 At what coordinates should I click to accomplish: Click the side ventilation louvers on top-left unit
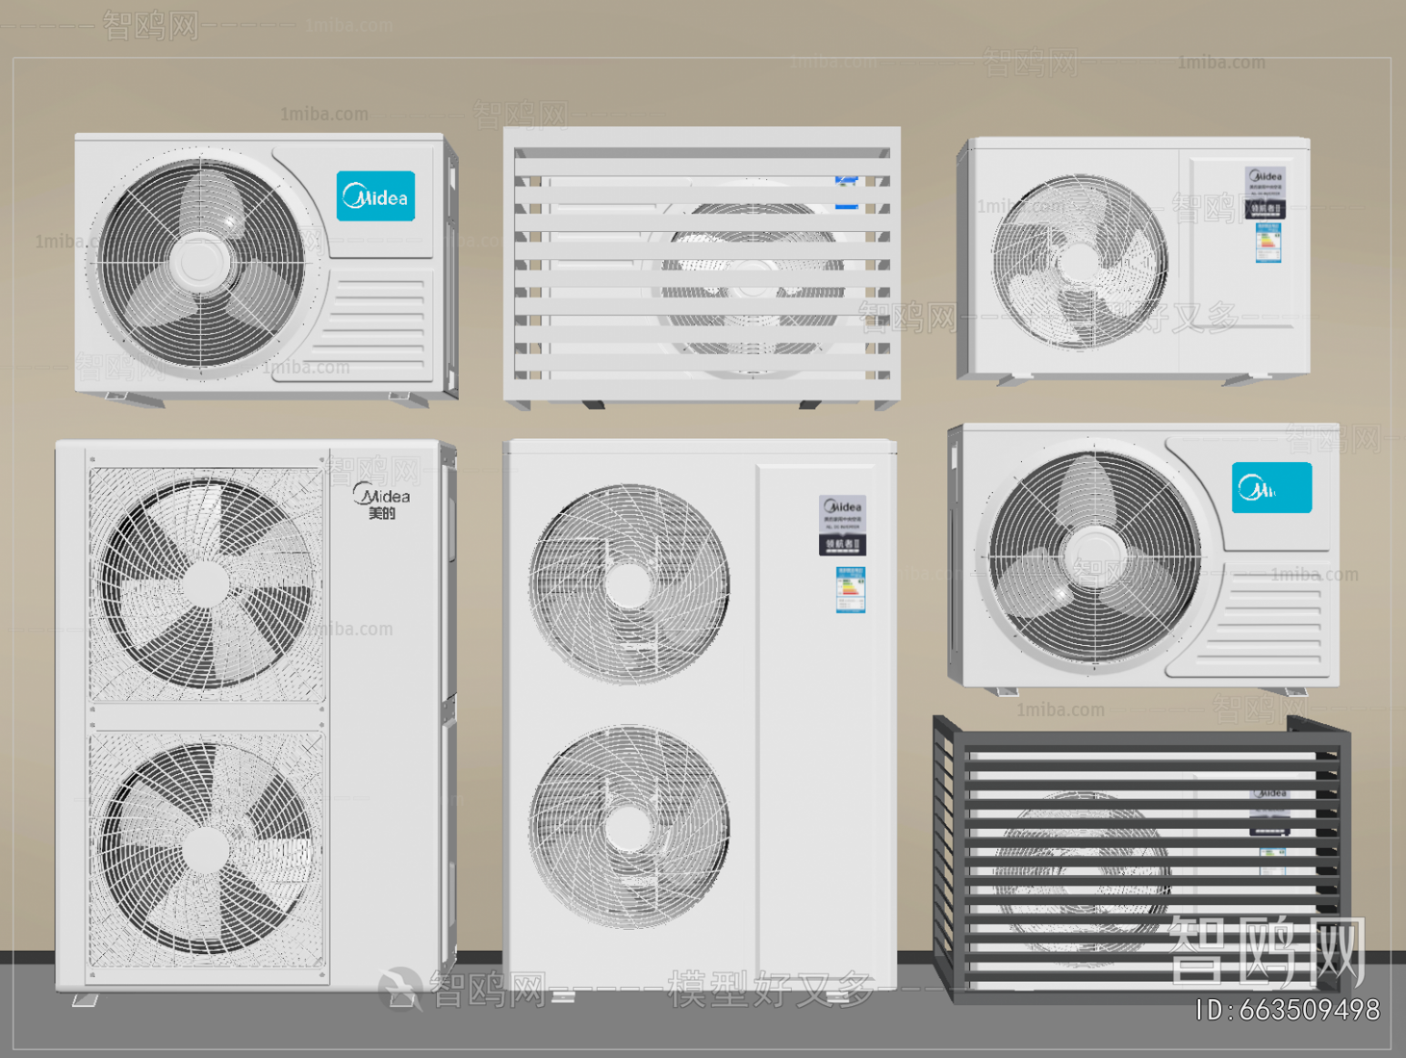click(x=378, y=323)
